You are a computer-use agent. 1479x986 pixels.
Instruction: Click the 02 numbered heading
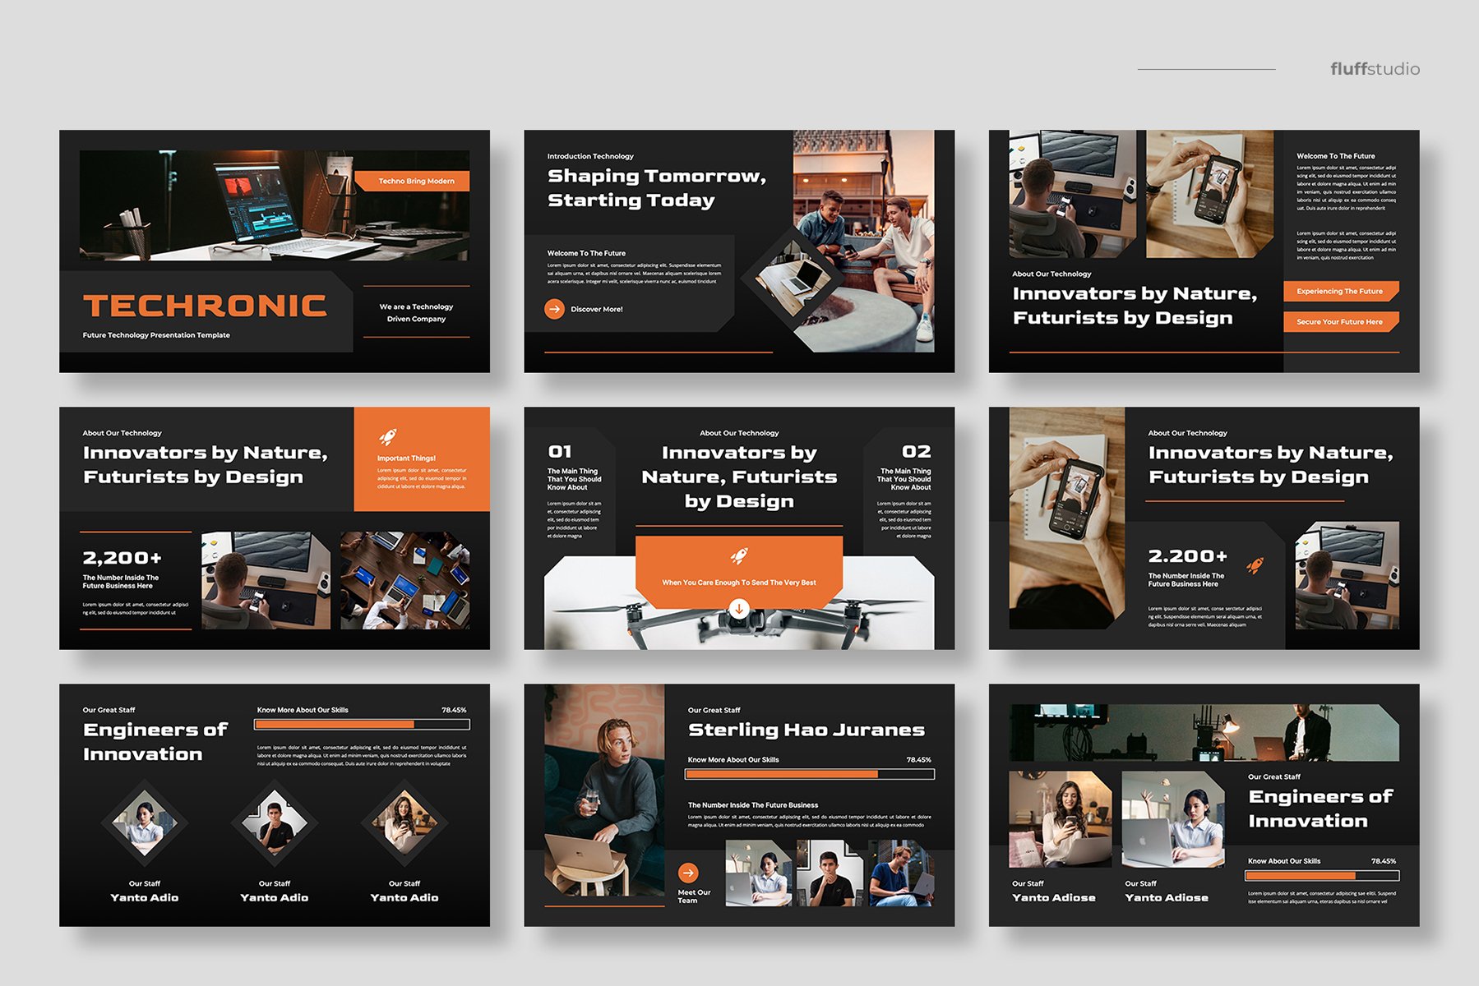tap(916, 452)
